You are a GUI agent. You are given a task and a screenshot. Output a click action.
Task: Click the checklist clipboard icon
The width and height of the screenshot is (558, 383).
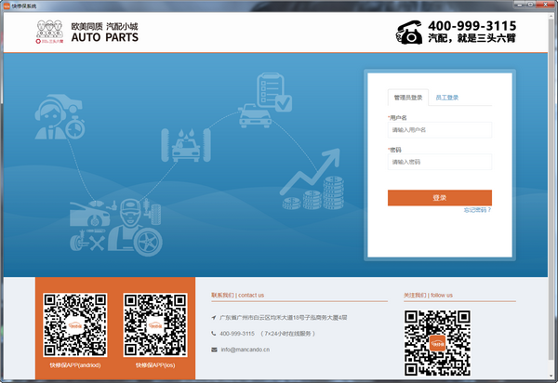point(274,92)
